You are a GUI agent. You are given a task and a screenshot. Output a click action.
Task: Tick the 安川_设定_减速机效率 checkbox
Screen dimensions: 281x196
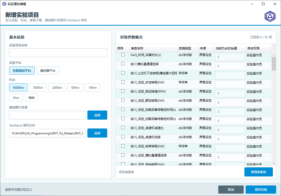pyautogui.click(x=123, y=137)
